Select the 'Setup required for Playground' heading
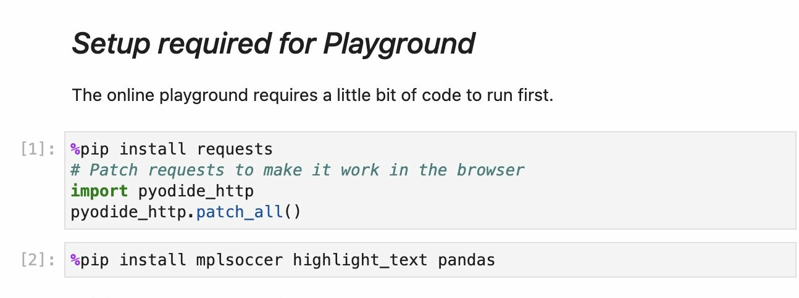Image resolution: width=799 pixels, height=298 pixels. (x=274, y=44)
